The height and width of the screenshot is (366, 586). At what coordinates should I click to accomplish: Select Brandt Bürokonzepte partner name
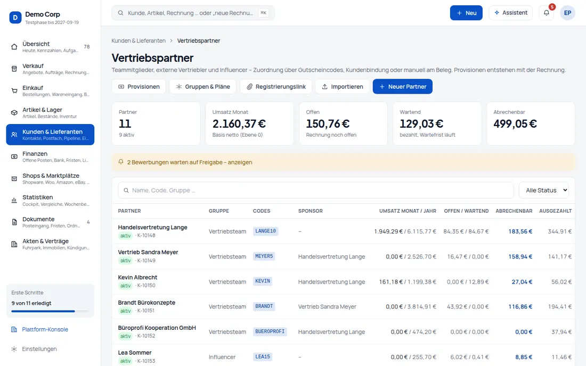coord(146,303)
